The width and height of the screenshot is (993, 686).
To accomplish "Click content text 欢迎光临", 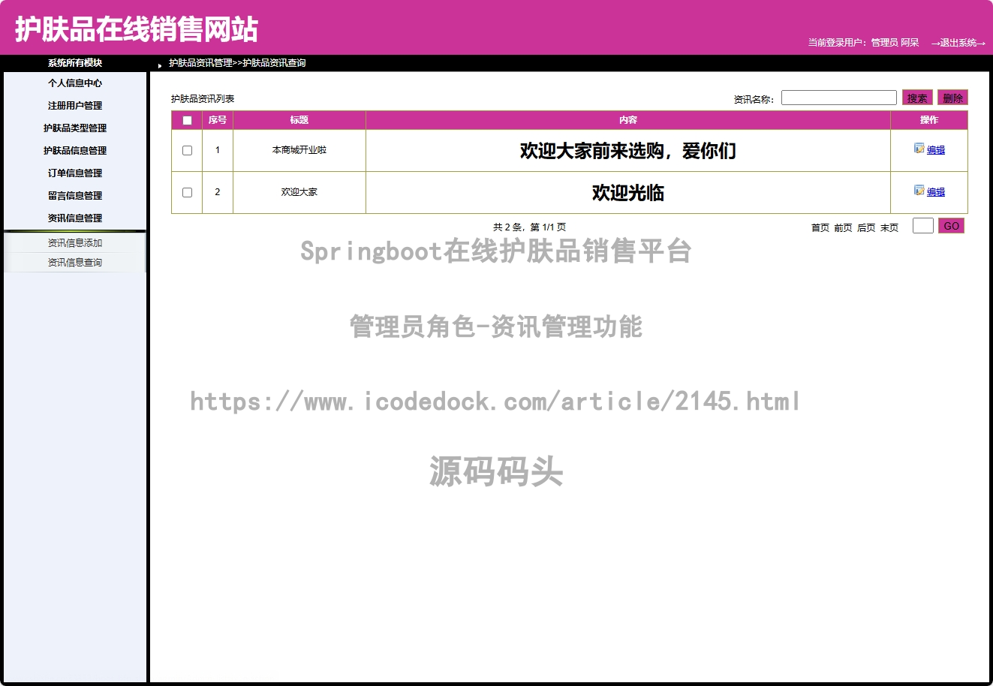I will coord(628,193).
